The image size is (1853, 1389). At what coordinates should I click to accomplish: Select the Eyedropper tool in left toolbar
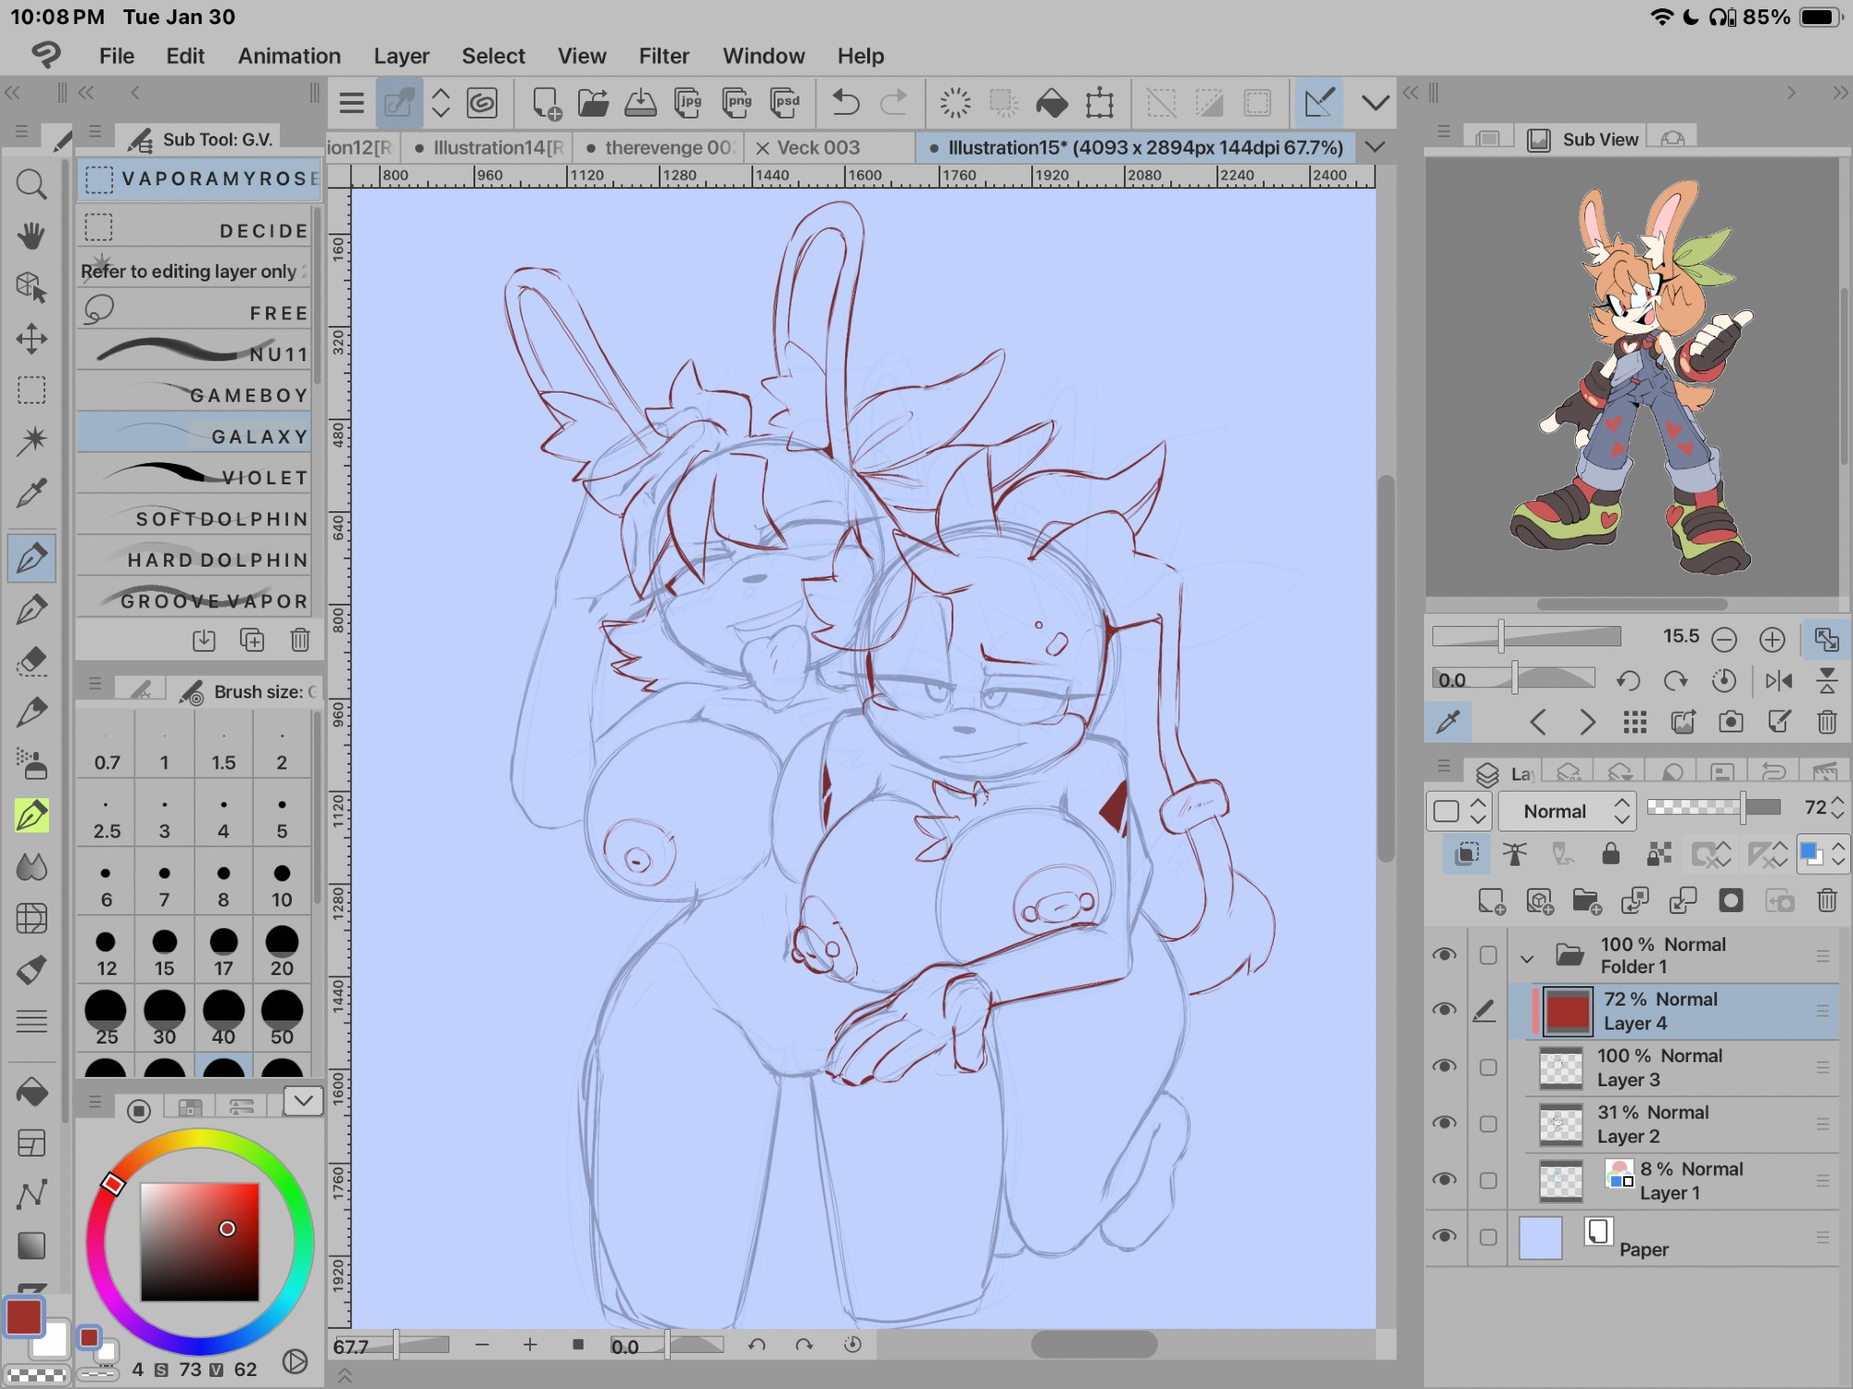32,493
